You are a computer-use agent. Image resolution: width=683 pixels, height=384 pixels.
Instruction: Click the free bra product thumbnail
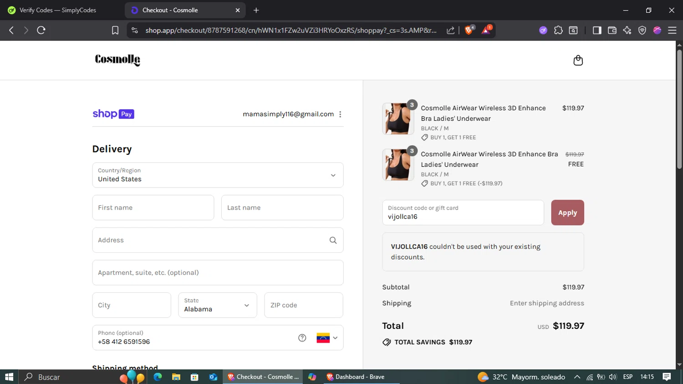tap(398, 164)
